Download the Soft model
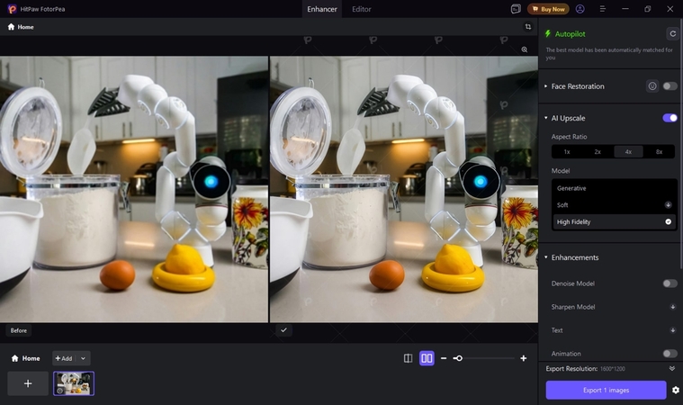 pyautogui.click(x=668, y=205)
